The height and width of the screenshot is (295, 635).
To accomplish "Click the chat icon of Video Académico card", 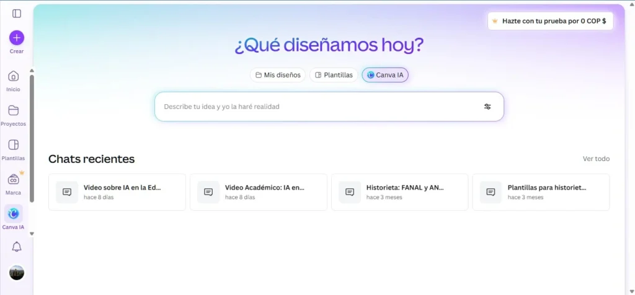I will point(208,192).
